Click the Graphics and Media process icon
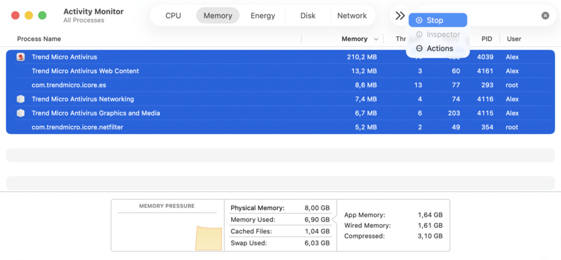The image size is (561, 260). pos(20,113)
